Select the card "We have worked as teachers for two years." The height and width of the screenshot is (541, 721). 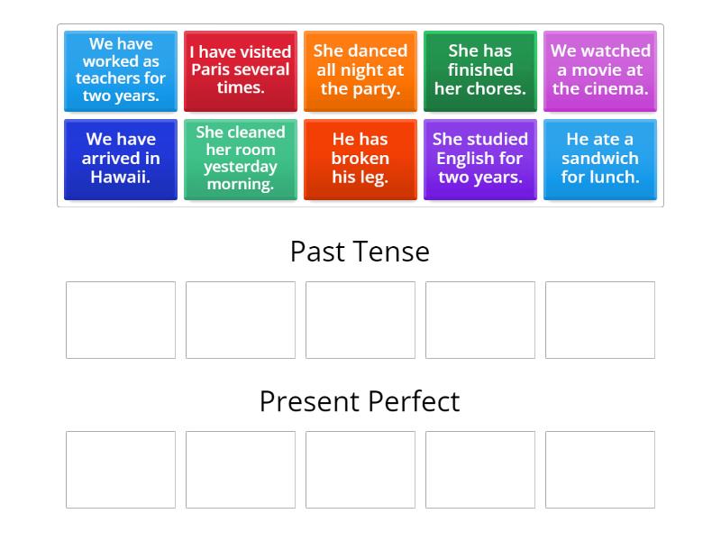coord(120,70)
